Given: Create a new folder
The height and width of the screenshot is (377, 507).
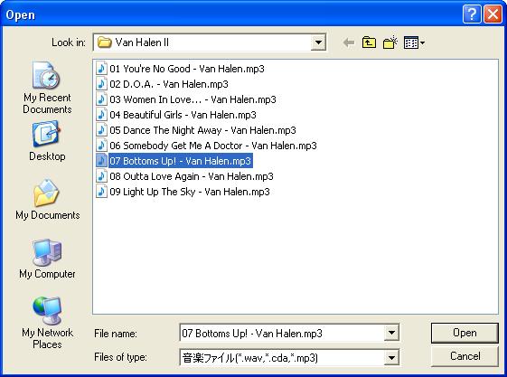Looking at the screenshot, I should point(390,42).
